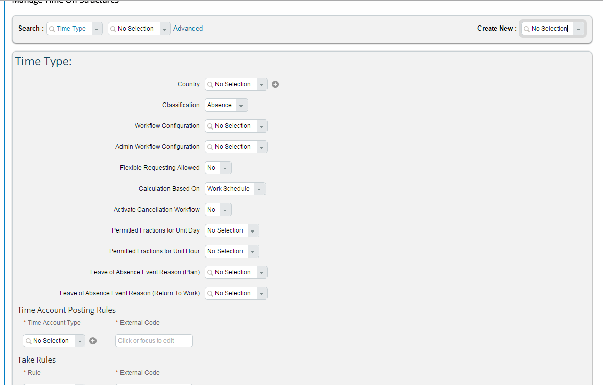Expand Leave of Absence Return To Work dropdown arrow

point(262,294)
